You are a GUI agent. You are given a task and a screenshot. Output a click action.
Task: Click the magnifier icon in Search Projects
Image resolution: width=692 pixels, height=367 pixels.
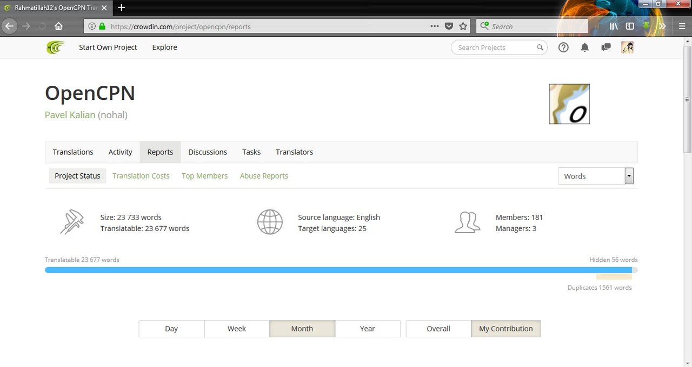coord(540,47)
